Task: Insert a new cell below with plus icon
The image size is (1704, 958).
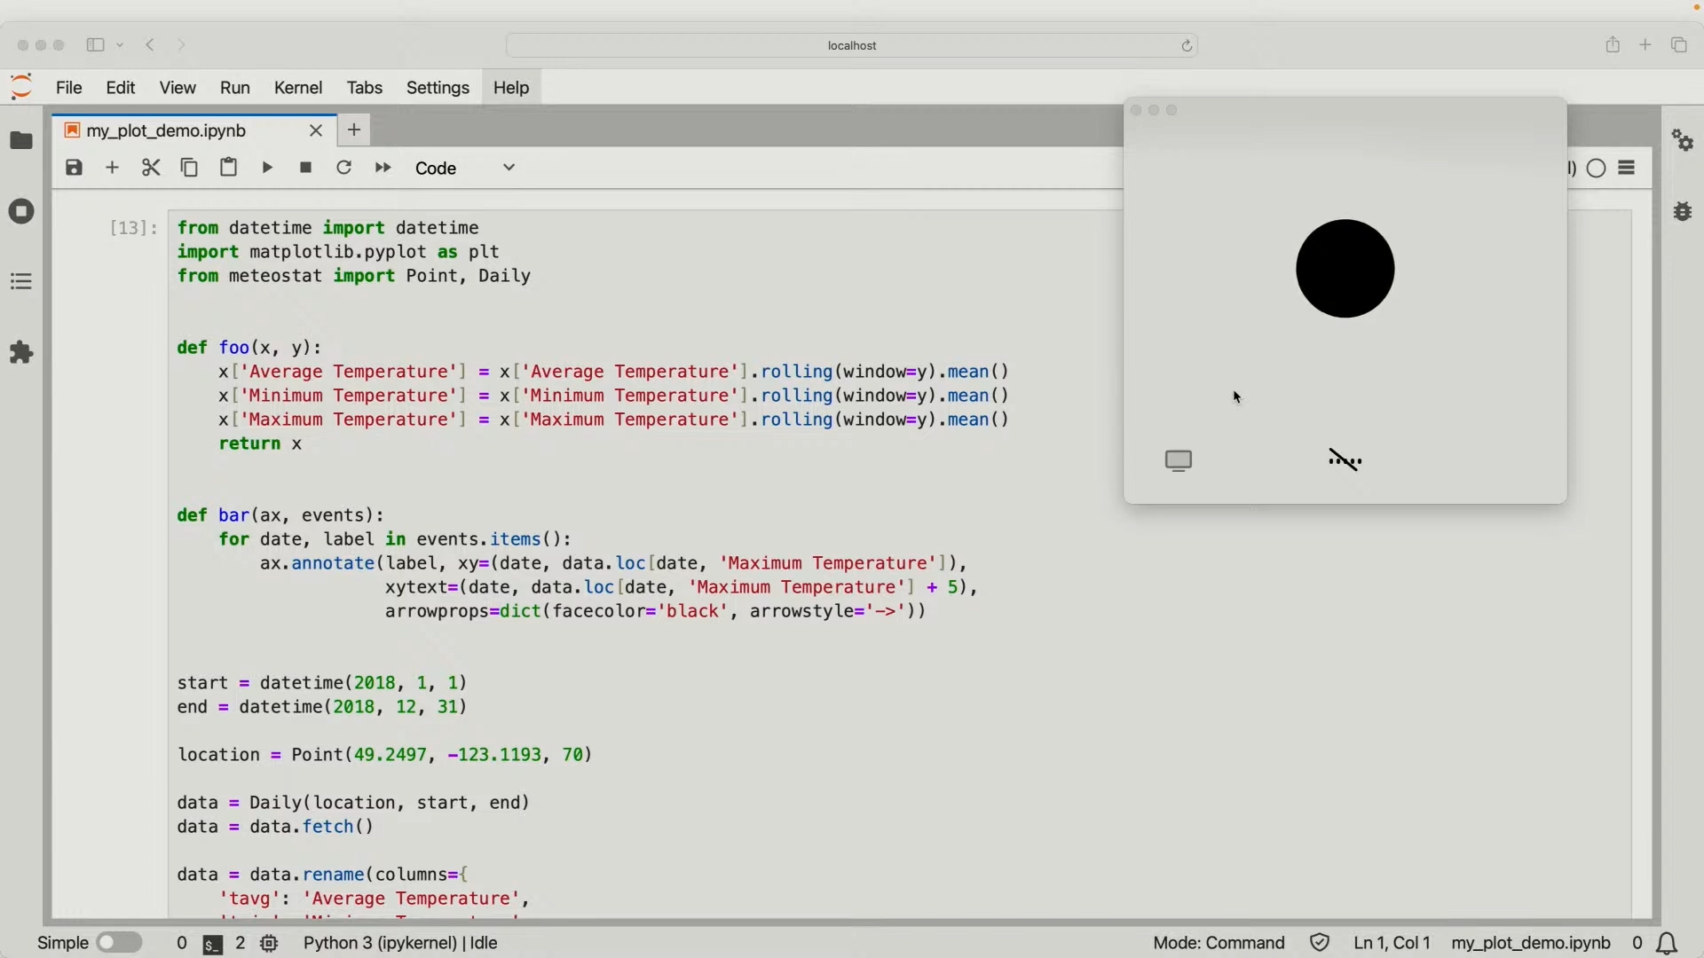Action: pyautogui.click(x=113, y=168)
